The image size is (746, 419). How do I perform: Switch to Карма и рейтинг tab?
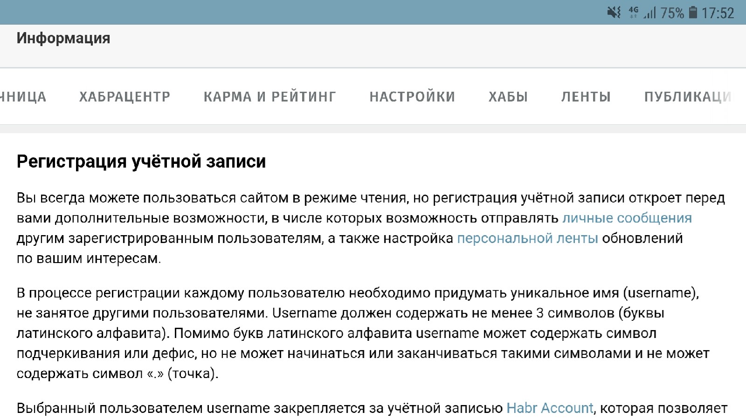(x=270, y=96)
